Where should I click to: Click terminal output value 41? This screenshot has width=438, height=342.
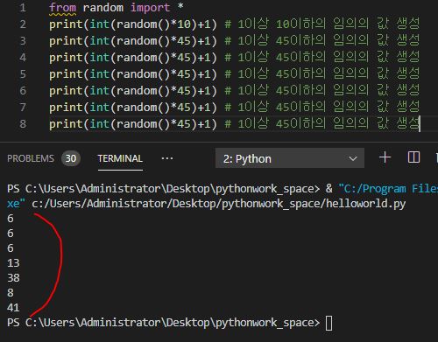(x=13, y=308)
